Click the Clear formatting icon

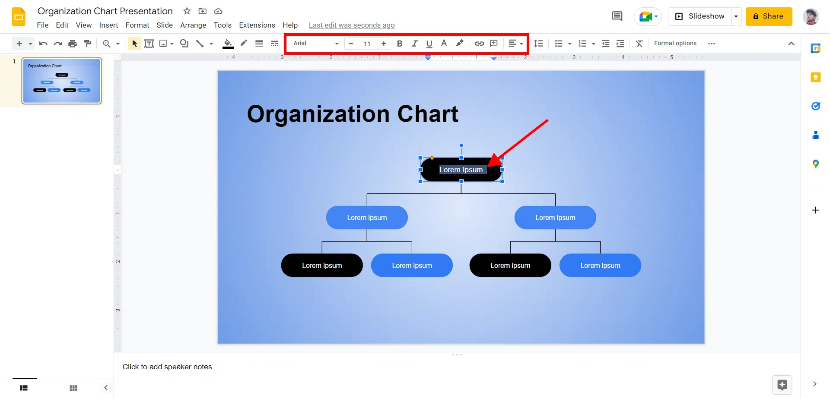pos(639,44)
